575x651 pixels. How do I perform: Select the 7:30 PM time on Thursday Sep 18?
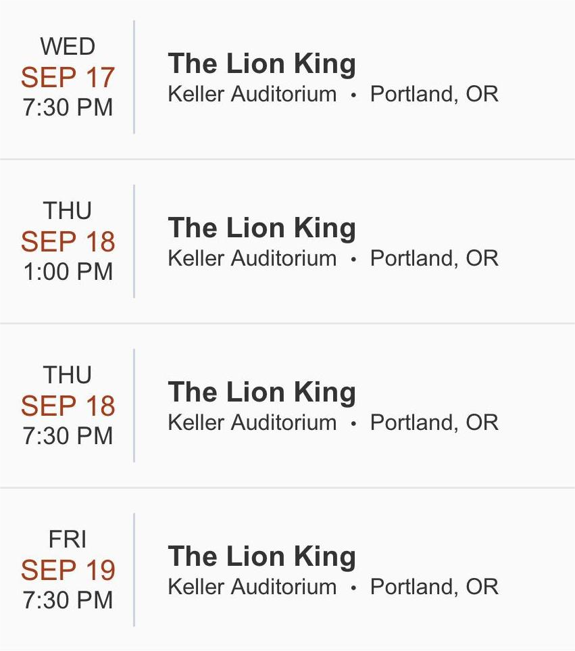[x=68, y=436]
